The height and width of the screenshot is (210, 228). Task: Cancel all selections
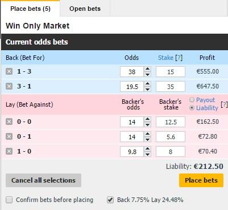click(x=43, y=180)
